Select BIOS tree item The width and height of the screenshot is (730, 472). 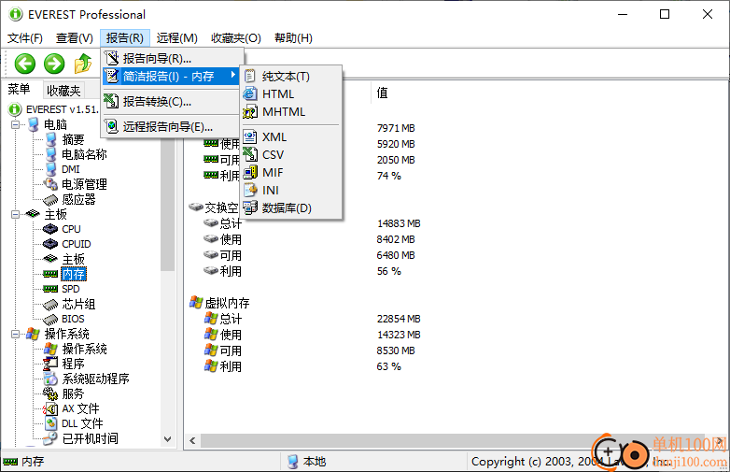click(x=73, y=319)
